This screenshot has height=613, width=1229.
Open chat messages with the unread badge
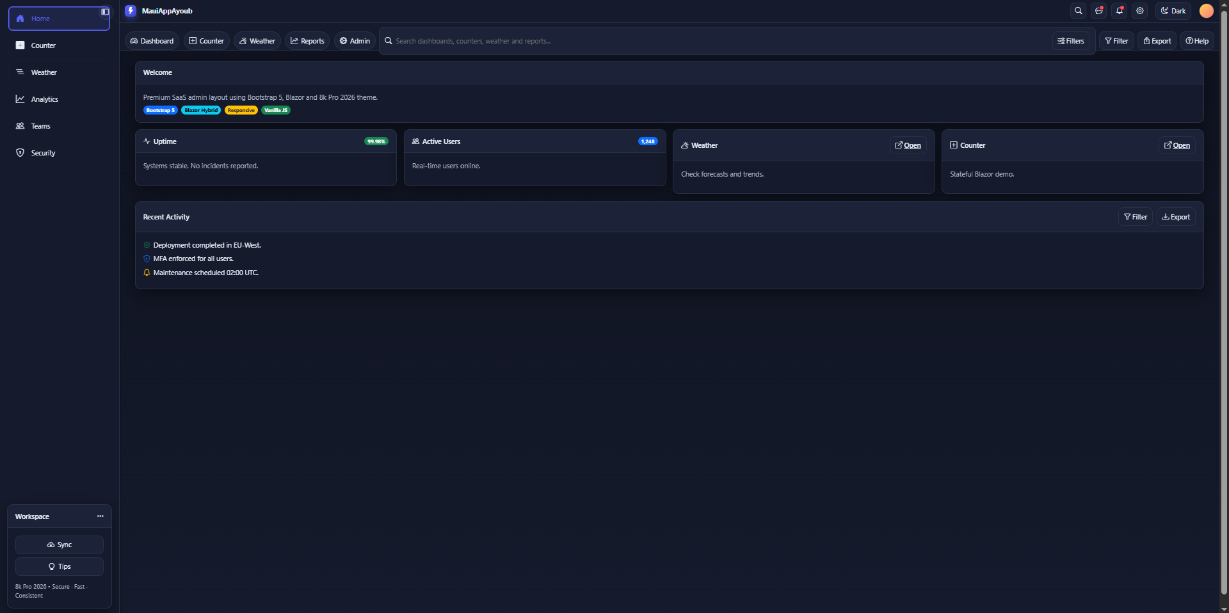[x=1098, y=11]
